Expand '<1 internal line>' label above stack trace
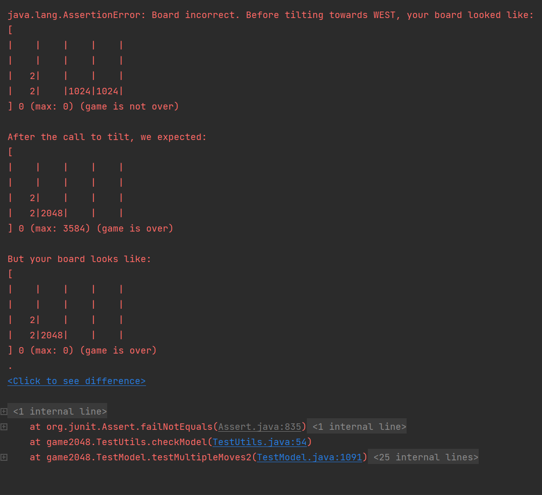Viewport: 542px width, 495px height. click(x=60, y=411)
